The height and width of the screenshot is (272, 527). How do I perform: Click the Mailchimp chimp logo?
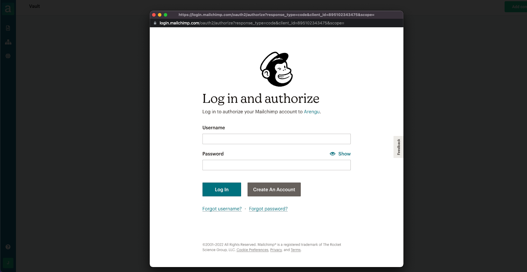point(276,69)
